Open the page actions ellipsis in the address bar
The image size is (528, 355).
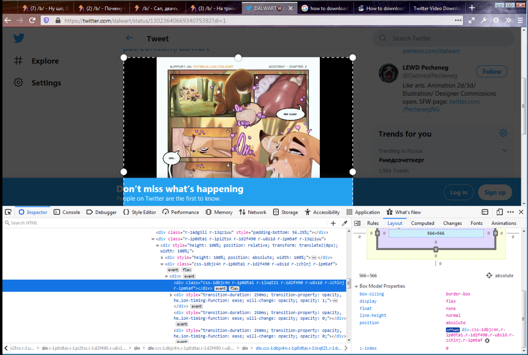coord(458,21)
